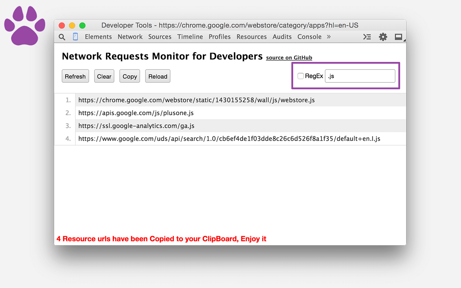Select the ga.js URL row
461x288 pixels.
click(230, 126)
